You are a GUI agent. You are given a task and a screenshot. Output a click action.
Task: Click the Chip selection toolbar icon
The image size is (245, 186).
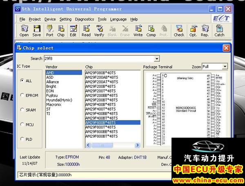tap(61, 31)
